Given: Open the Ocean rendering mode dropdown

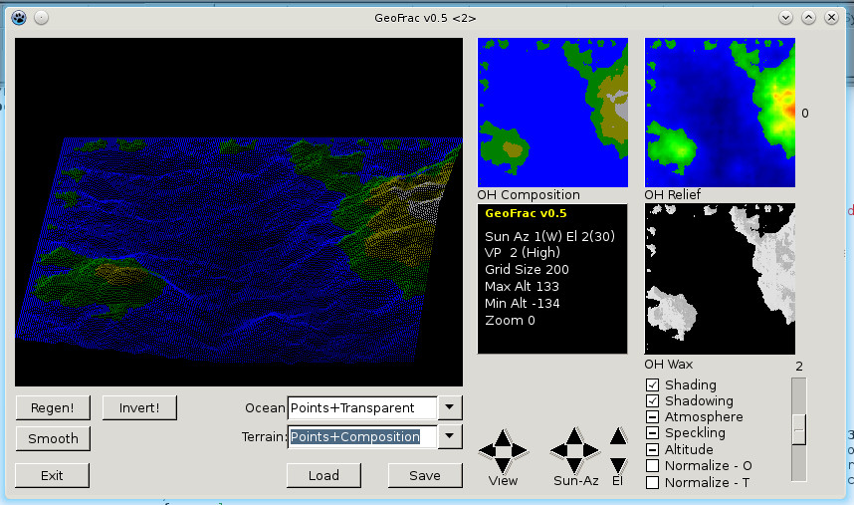Looking at the screenshot, I should [x=451, y=407].
